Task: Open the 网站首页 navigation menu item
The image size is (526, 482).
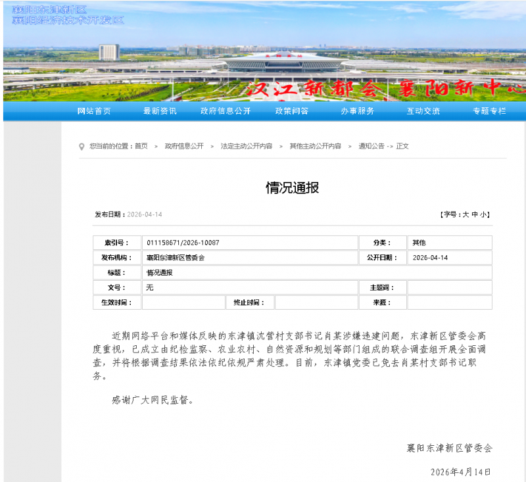Action: tap(94, 111)
